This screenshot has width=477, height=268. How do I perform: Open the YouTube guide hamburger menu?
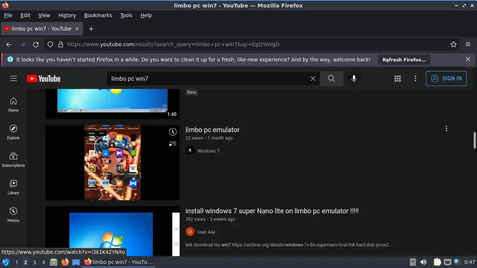tap(13, 79)
